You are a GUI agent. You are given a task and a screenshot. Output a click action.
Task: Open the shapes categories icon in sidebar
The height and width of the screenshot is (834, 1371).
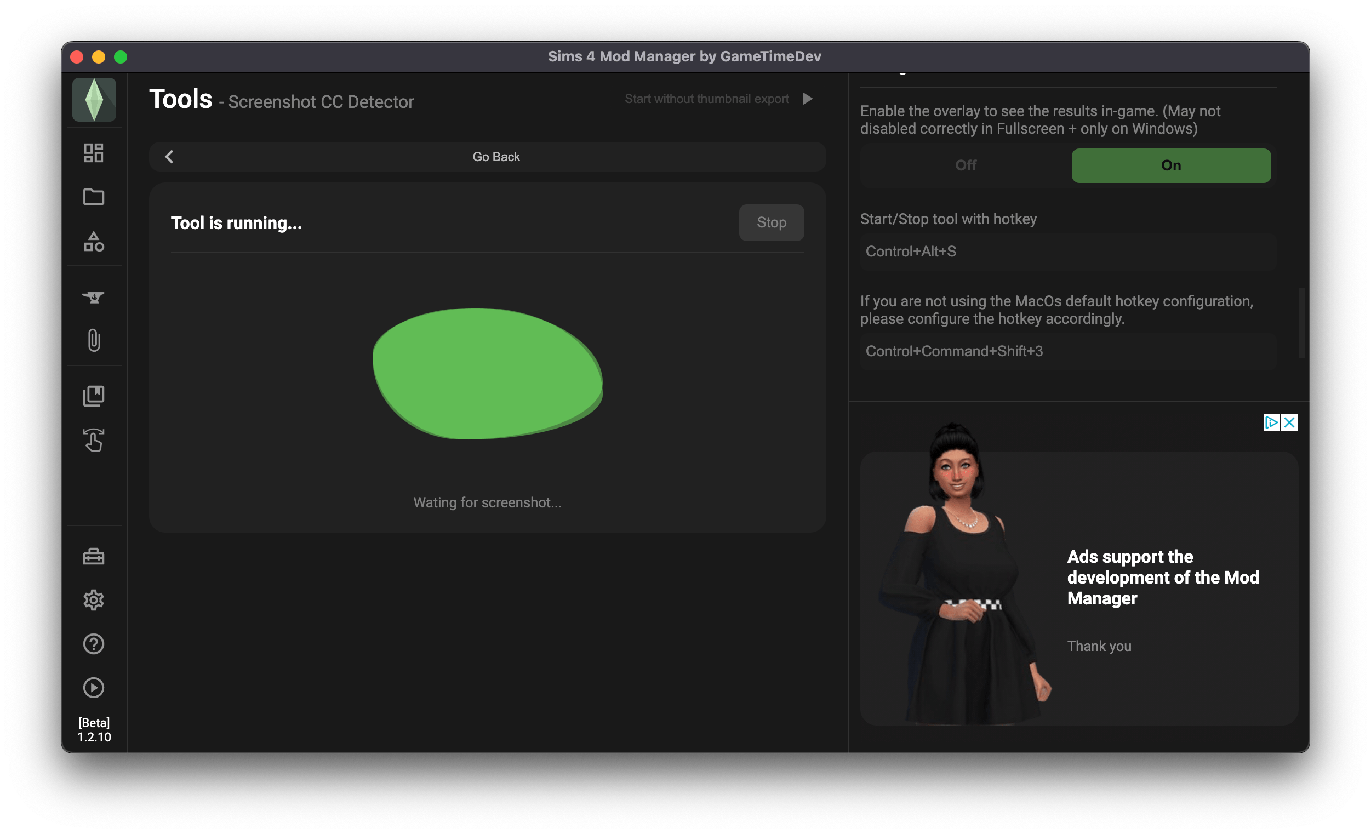point(94,242)
